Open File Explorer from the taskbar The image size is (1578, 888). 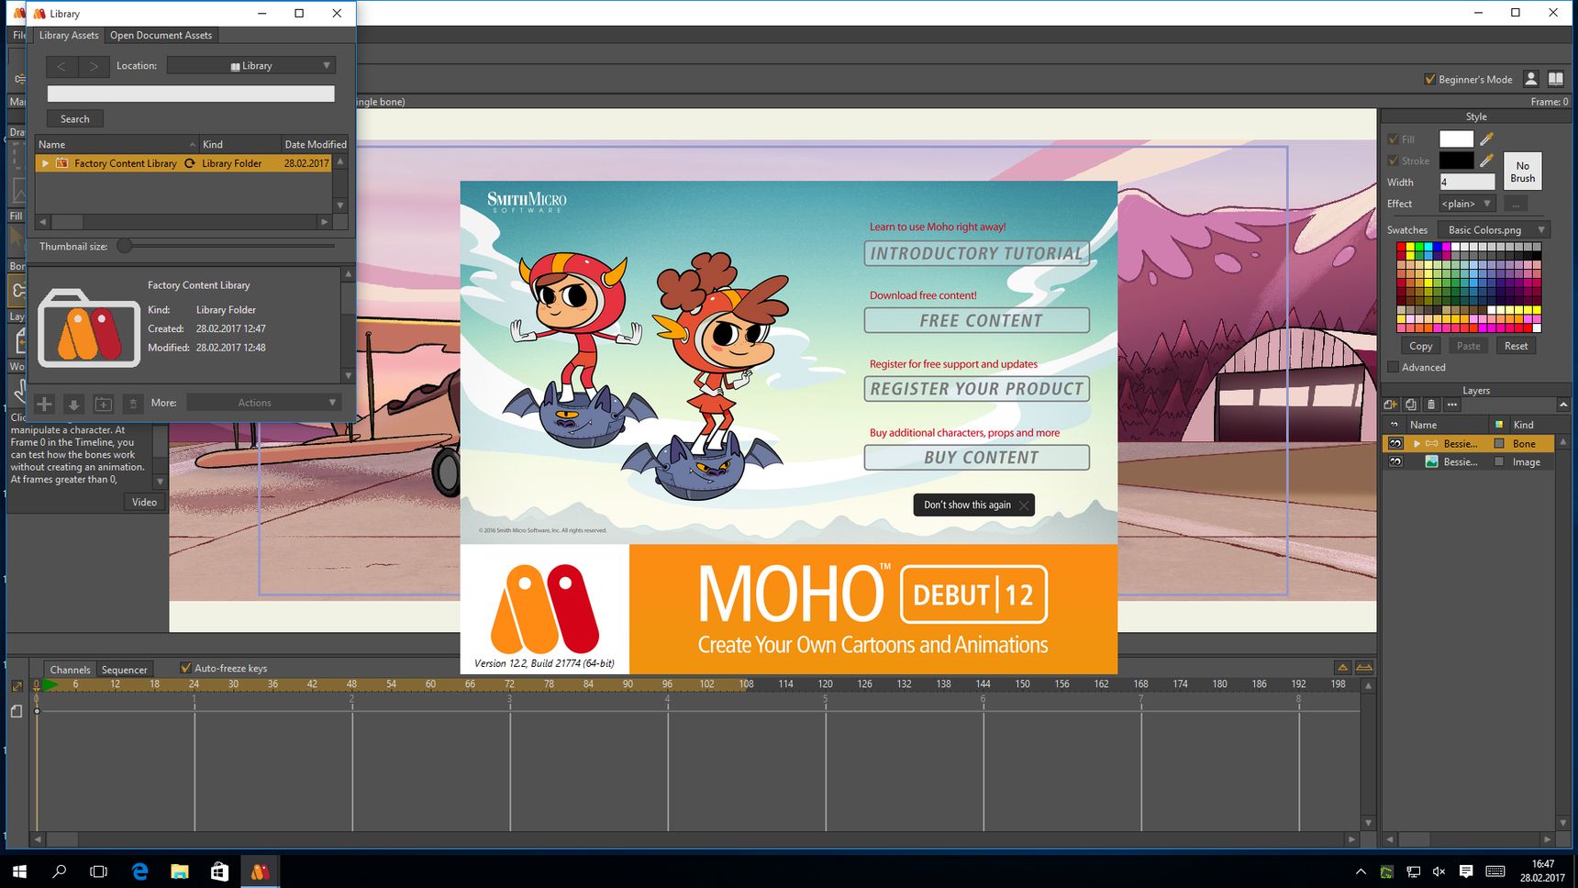pyautogui.click(x=180, y=871)
